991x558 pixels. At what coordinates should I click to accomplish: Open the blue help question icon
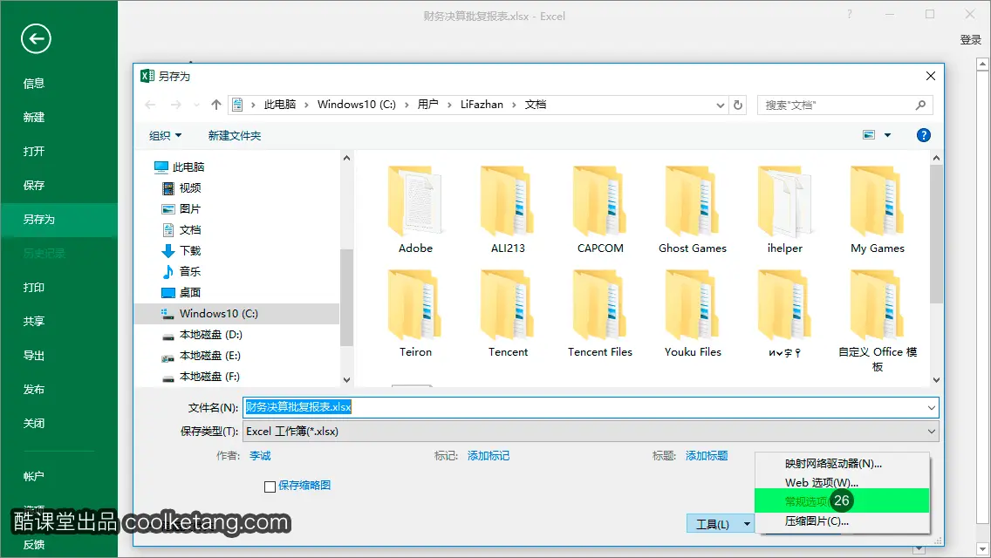point(923,135)
